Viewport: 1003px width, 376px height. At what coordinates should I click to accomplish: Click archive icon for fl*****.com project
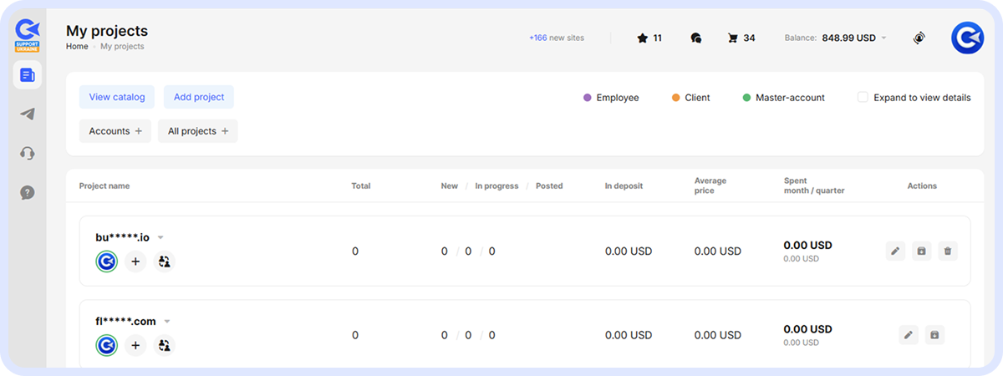tap(934, 335)
